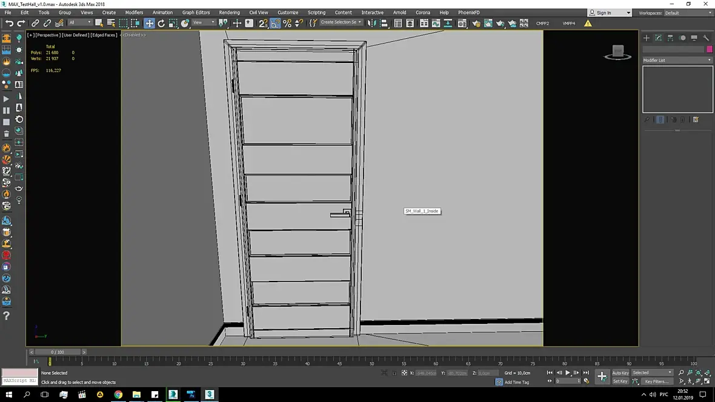Toggle Auto Key animation mode
This screenshot has width=715, height=402.
(x=620, y=373)
